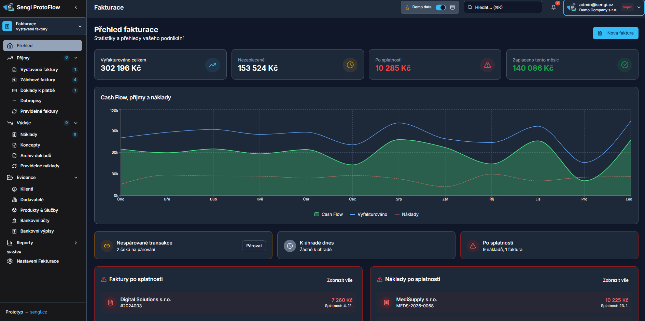The height and width of the screenshot is (321, 645).
Task: Go to Bankovní výpisy menu item
Action: (x=37, y=231)
